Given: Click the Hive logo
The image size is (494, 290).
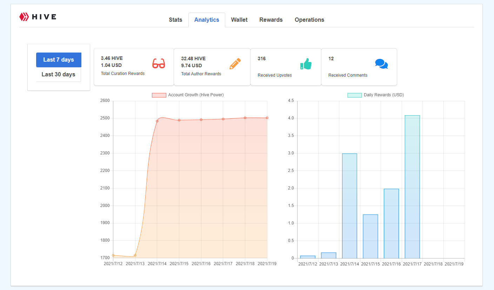Looking at the screenshot, I should [38, 17].
